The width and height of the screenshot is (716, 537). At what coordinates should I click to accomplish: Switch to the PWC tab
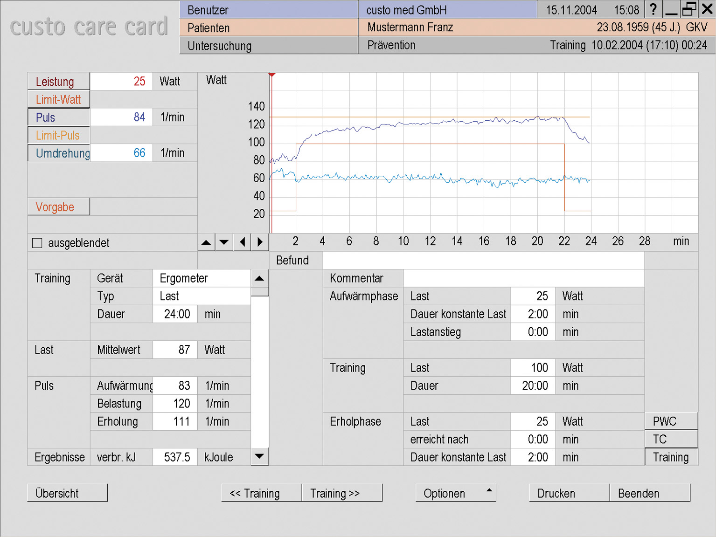(x=671, y=421)
